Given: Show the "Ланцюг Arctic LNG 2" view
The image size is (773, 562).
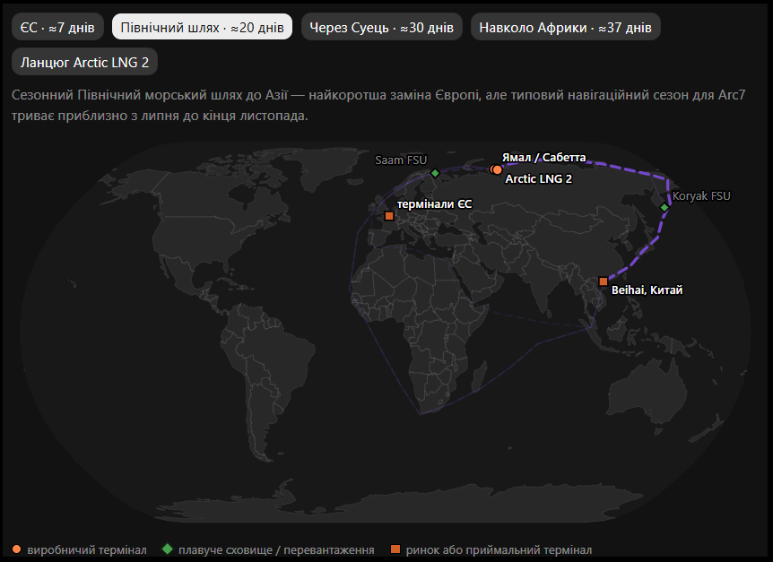Looking at the screenshot, I should tap(84, 62).
